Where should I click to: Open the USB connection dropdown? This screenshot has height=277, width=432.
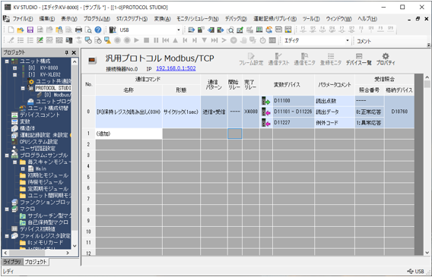click(179, 30)
